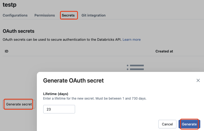Screen dimensions: 204x131
Task: Confirm with the blue Generate button
Action: 189,124
